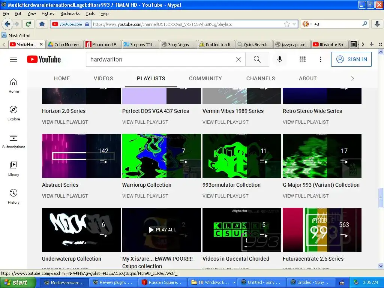Click the browser URL address field
This screenshot has width=384, height=288.
187,24
